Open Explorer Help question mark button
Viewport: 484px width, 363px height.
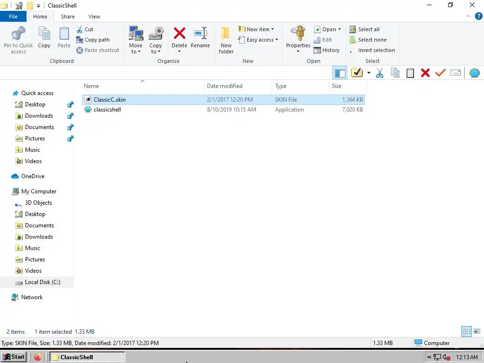[478, 17]
